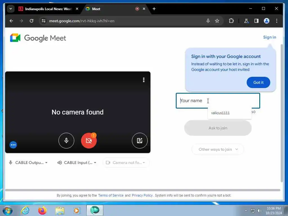The image size is (288, 216).
Task: Click the Your name input field
Action: pos(218,101)
